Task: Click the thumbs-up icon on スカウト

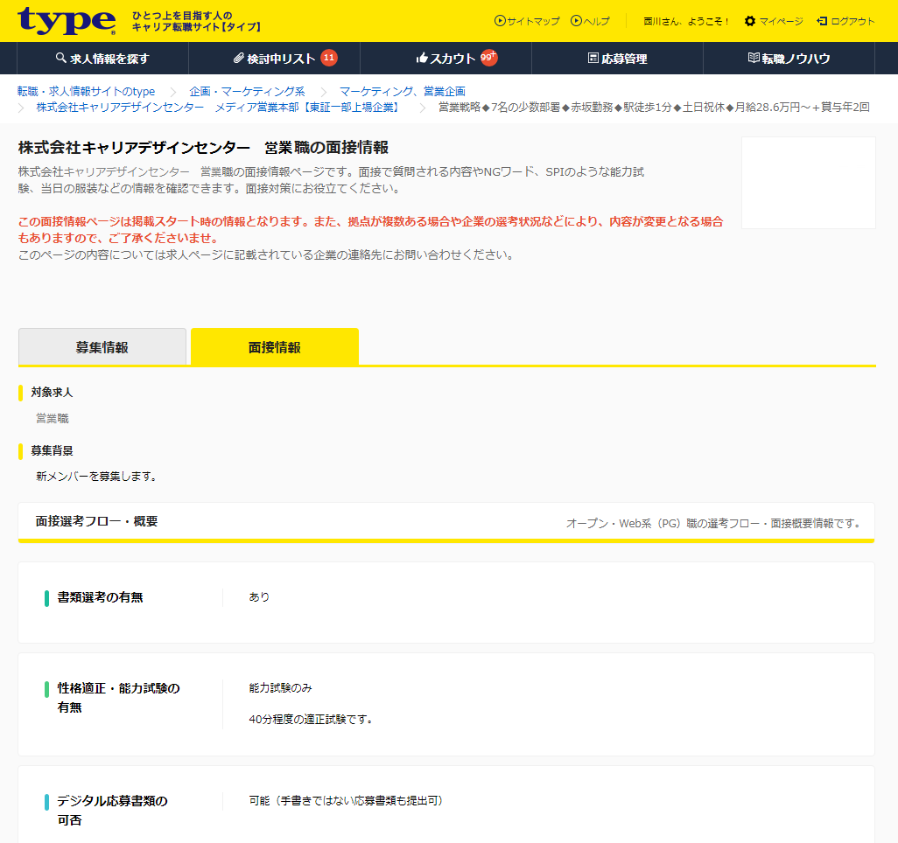Action: (x=422, y=58)
